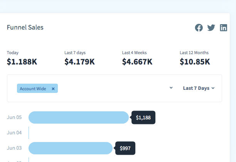The width and height of the screenshot is (236, 162).
Task: Select the Last 12 Months $10.85K stat
Action: [195, 61]
